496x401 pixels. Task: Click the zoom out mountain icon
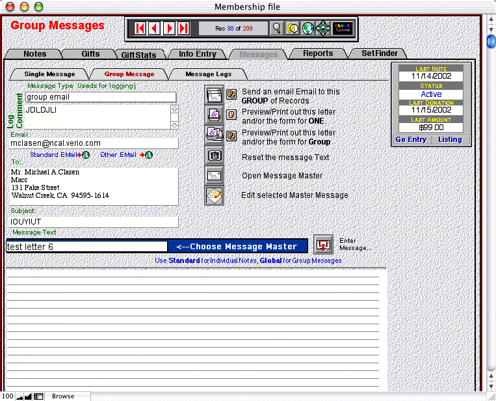[x=19, y=396]
